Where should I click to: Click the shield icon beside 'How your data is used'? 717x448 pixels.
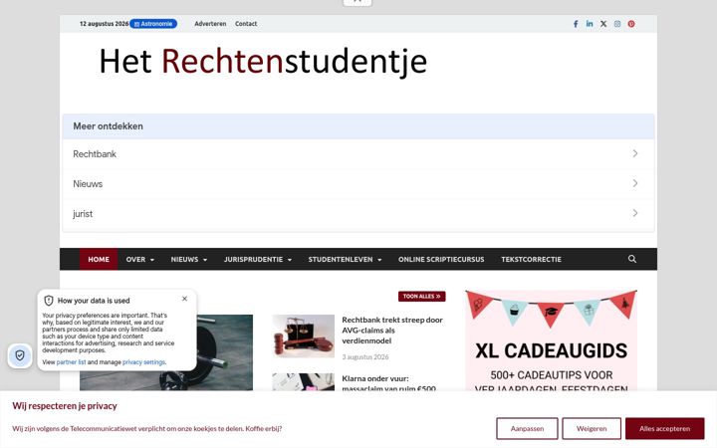click(49, 301)
